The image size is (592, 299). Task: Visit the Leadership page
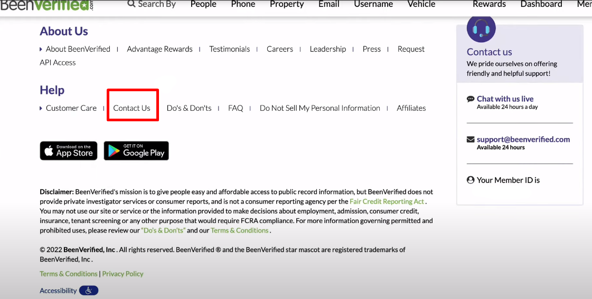pos(328,49)
